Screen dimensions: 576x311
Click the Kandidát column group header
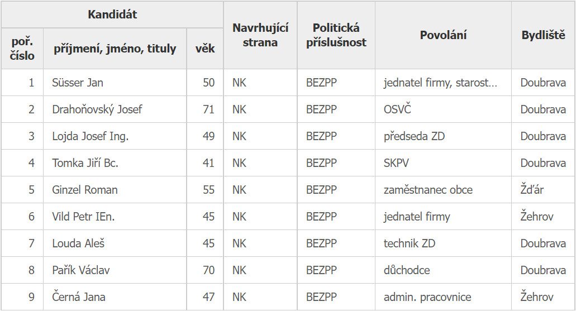112,15
